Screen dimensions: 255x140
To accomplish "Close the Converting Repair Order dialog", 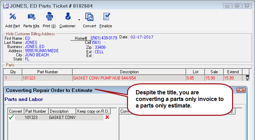I will tap(241, 90).
